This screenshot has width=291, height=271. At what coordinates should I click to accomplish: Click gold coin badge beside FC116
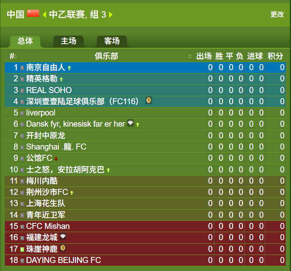(149, 100)
